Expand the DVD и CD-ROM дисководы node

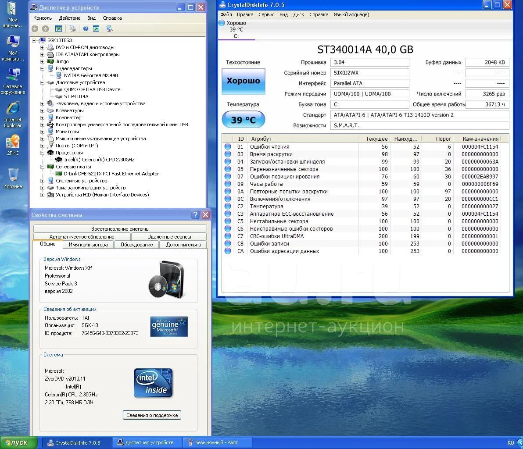(x=43, y=47)
